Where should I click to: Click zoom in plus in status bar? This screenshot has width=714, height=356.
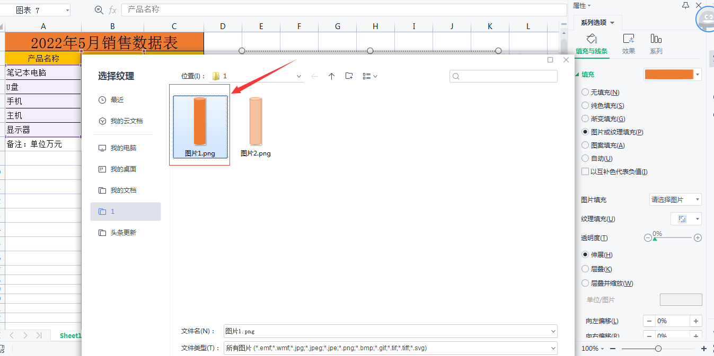pos(704,349)
